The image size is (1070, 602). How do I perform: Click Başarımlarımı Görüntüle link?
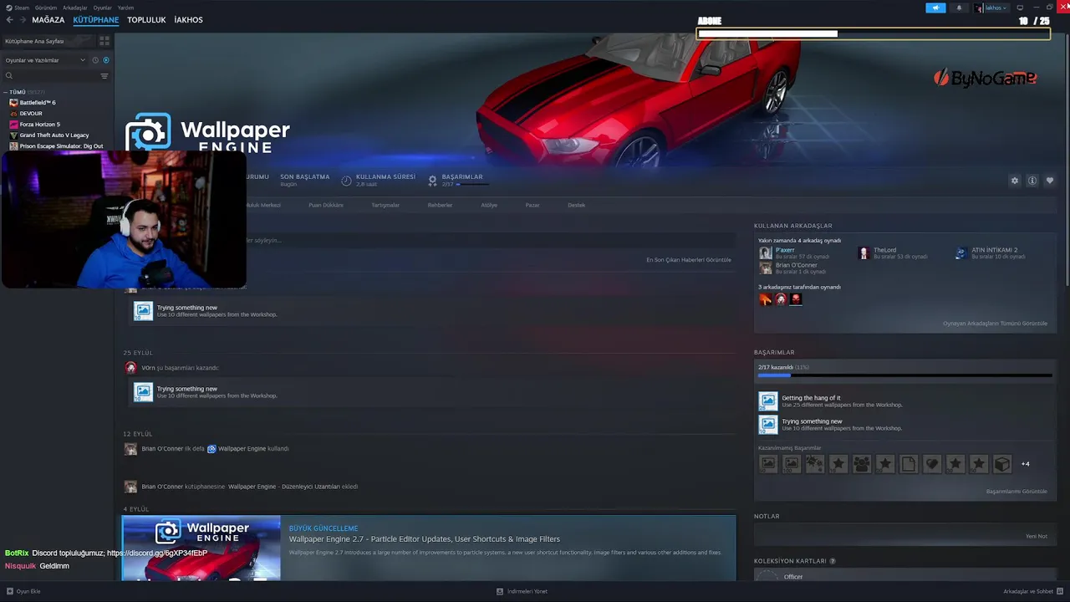point(1016,492)
